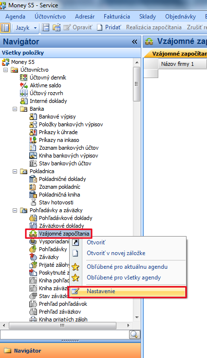Click the Záväzkové doklady icon
This screenshot has height=358, width=207.
coord(33,226)
